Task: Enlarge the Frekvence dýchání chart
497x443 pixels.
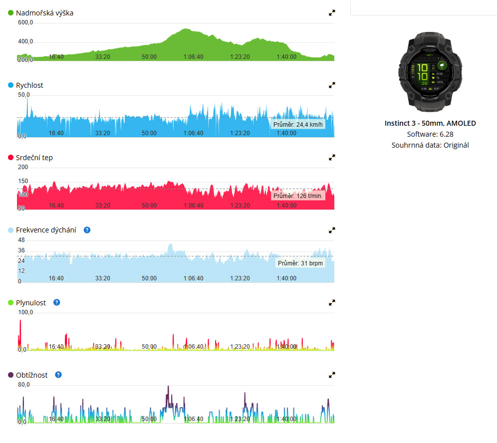Action: pyautogui.click(x=332, y=230)
